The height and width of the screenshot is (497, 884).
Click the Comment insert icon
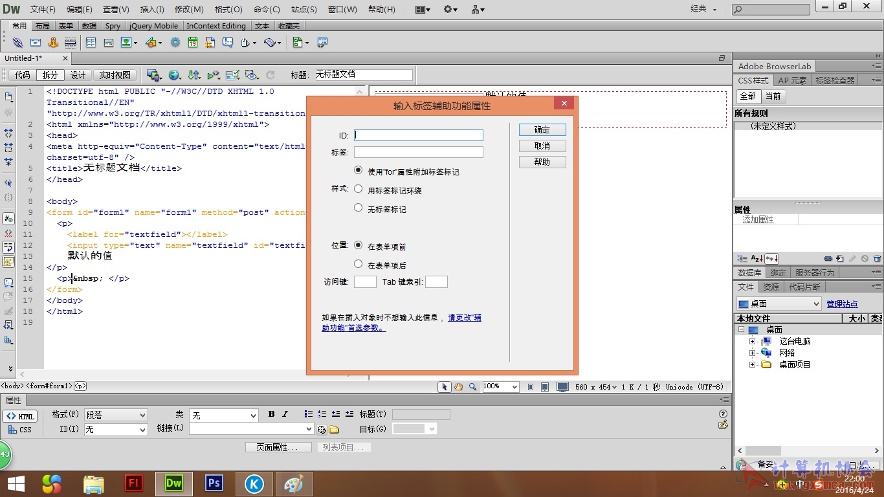228,43
